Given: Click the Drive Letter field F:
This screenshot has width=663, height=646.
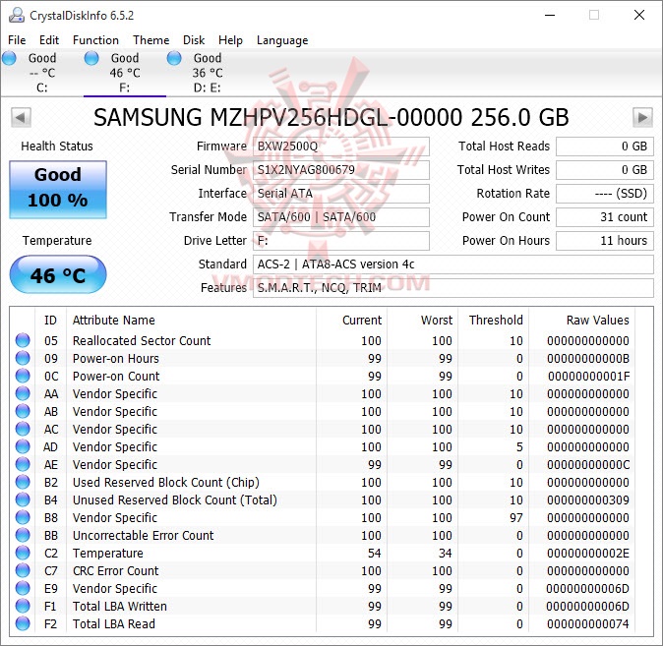Looking at the screenshot, I should point(340,241).
